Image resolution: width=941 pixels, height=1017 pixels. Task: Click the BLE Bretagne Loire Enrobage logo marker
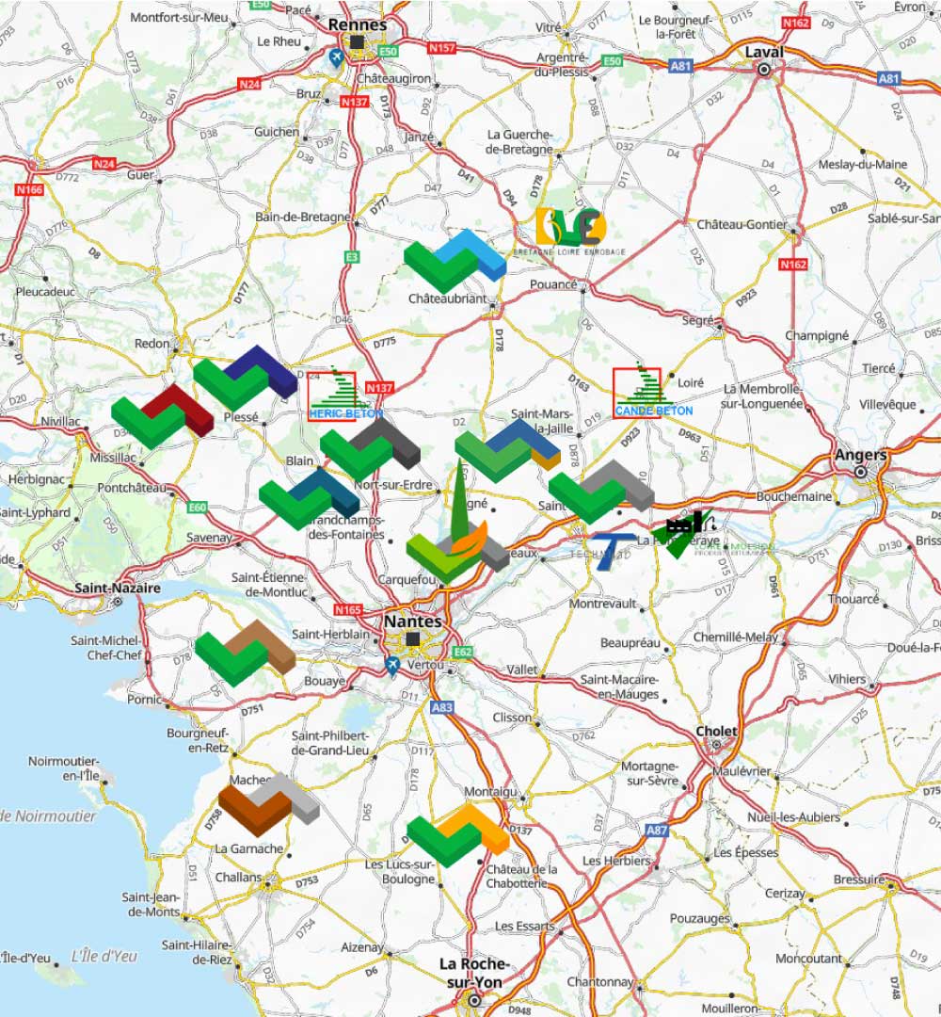[x=570, y=232]
